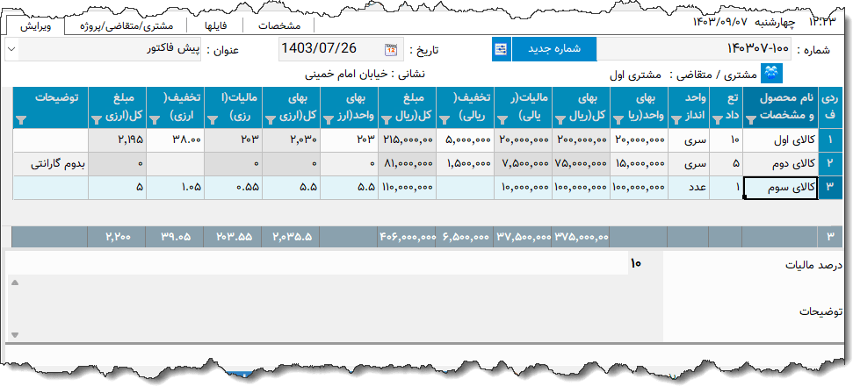Click the currency tax cell ۰.۵۵
The width and height of the screenshot is (853, 386).
(x=234, y=188)
